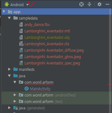This screenshot has width=112, height=113.
Task: Select Lamborghini_Aventador.mtl file
Action: click(47, 31)
